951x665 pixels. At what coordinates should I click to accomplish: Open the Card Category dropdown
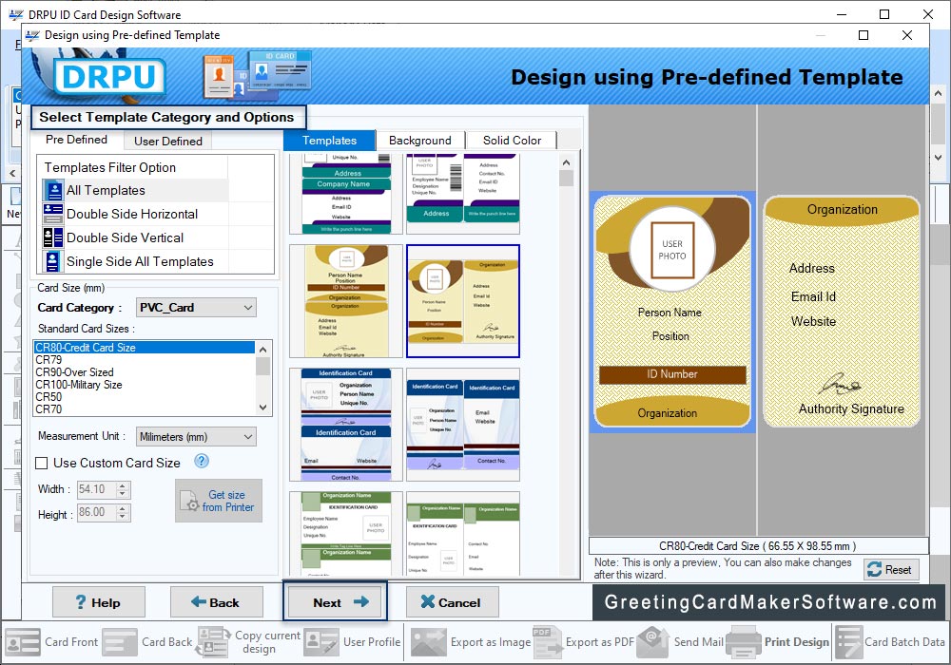(196, 308)
